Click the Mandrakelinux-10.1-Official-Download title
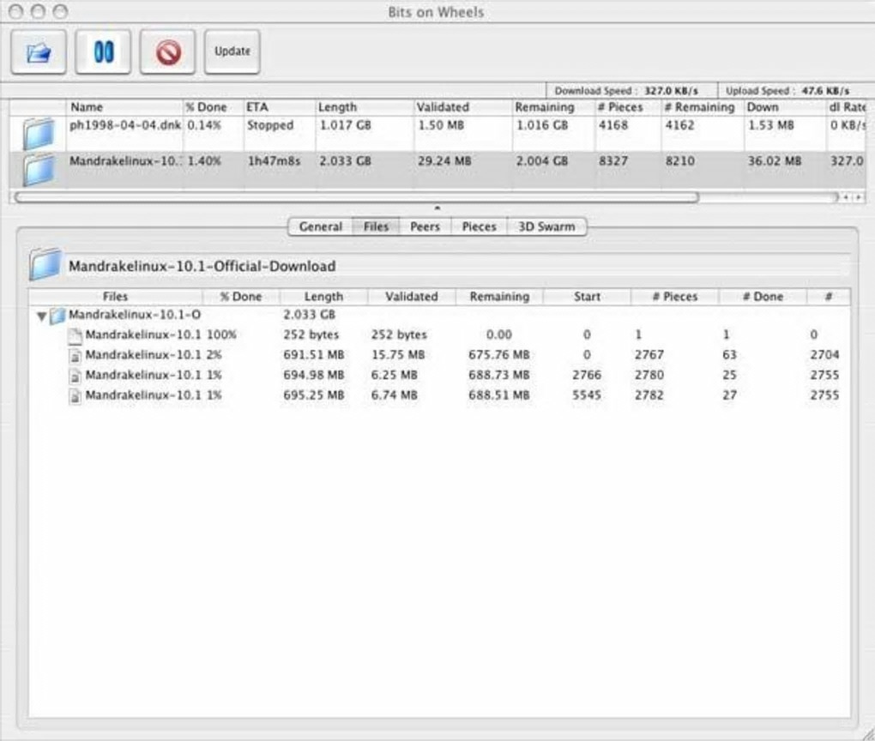Viewport: 875px width, 741px height. tap(202, 266)
